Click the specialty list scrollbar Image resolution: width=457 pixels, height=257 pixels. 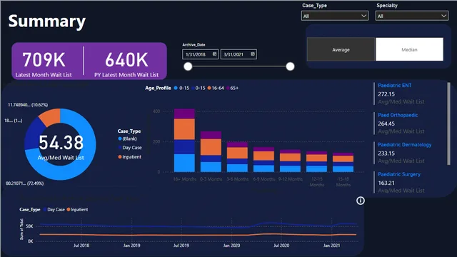click(448, 124)
